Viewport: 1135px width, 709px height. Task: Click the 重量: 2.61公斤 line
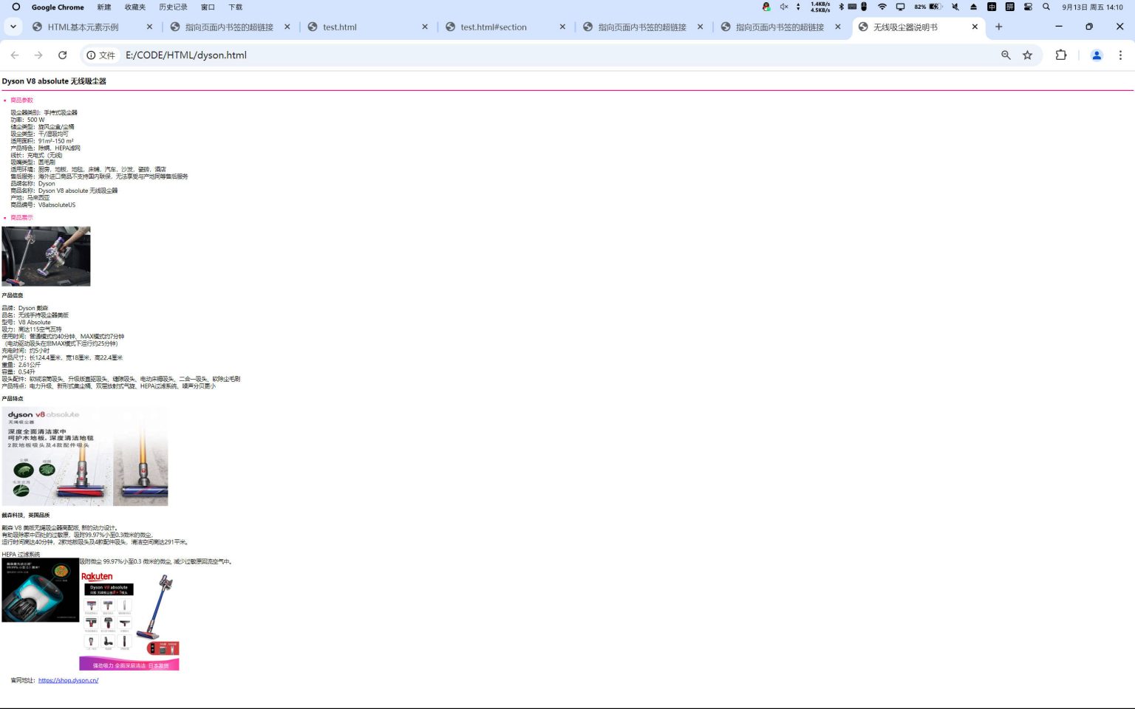[x=21, y=365]
